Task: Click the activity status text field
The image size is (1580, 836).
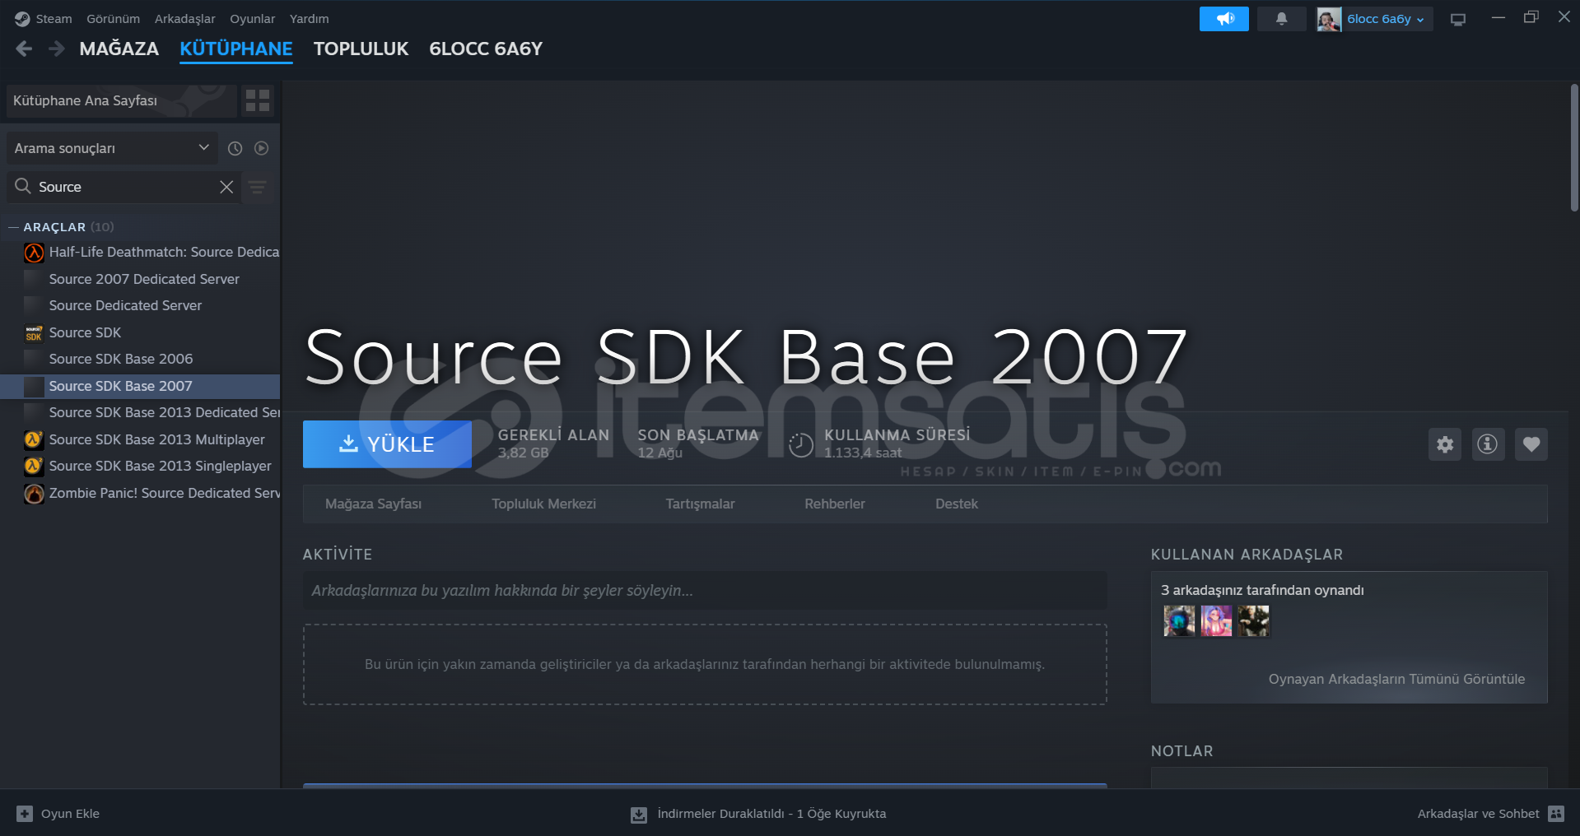Action: pyautogui.click(x=705, y=591)
